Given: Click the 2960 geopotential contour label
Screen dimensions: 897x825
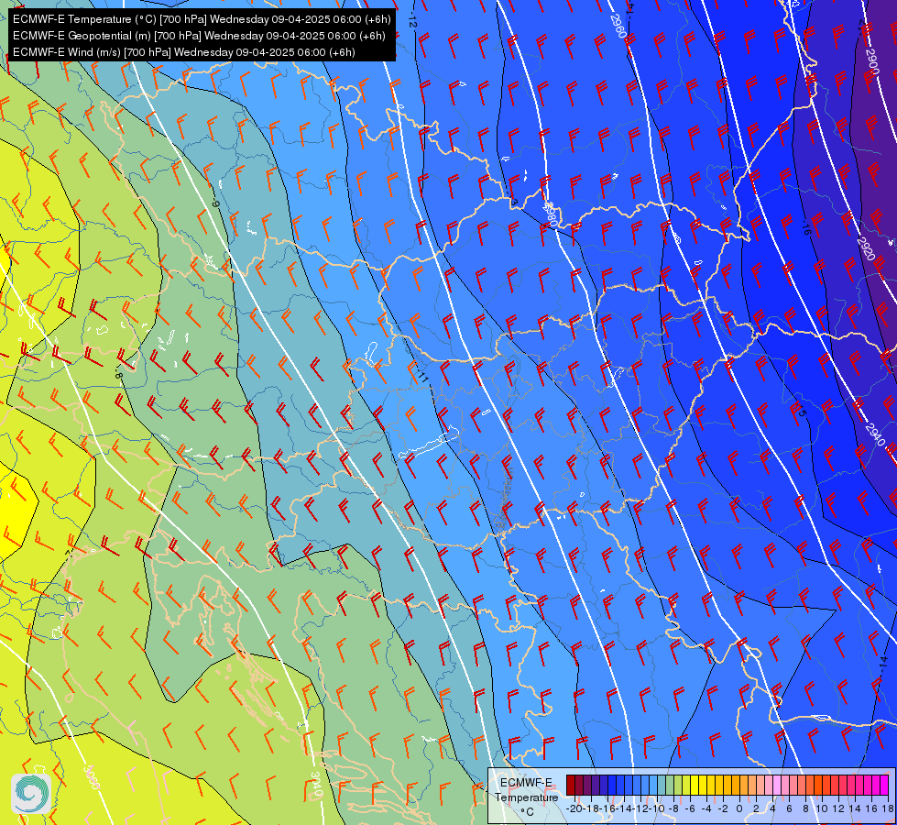Looking at the screenshot, I should [x=618, y=26].
